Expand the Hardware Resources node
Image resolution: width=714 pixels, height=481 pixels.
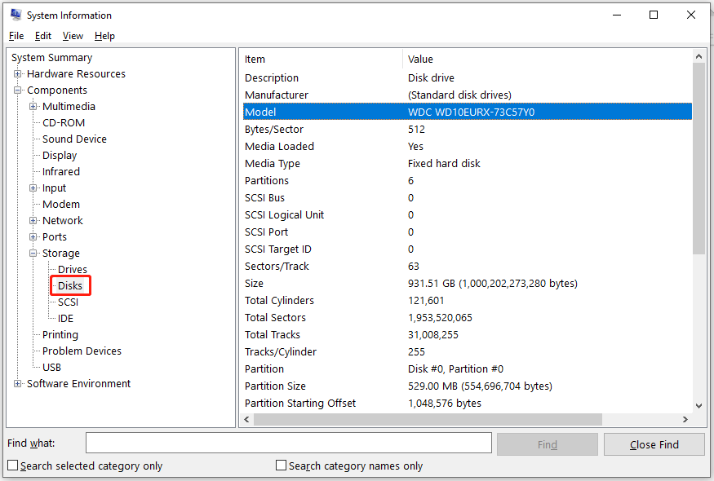point(18,73)
